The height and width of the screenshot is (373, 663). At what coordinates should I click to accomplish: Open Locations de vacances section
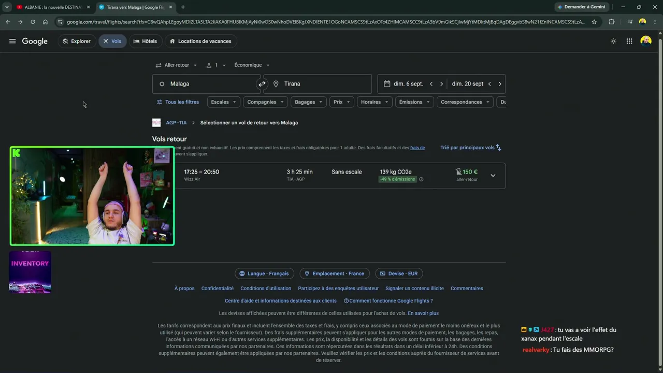(201, 41)
